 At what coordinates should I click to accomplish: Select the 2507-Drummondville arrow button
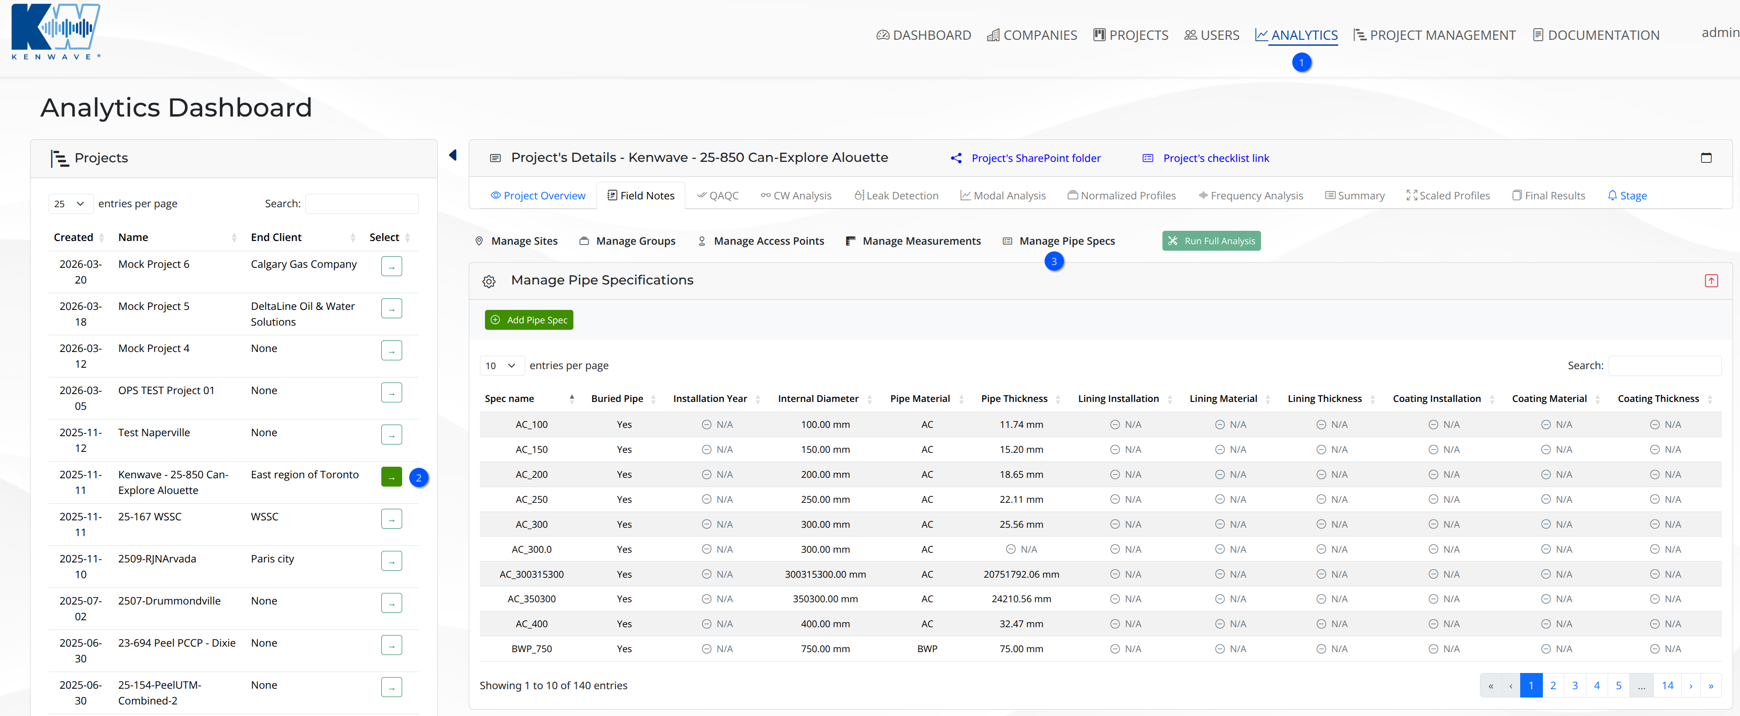tap(392, 603)
